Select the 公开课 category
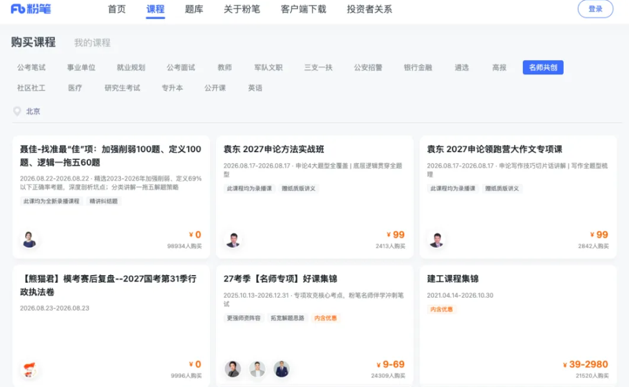The height and width of the screenshot is (387, 629). [x=215, y=88]
